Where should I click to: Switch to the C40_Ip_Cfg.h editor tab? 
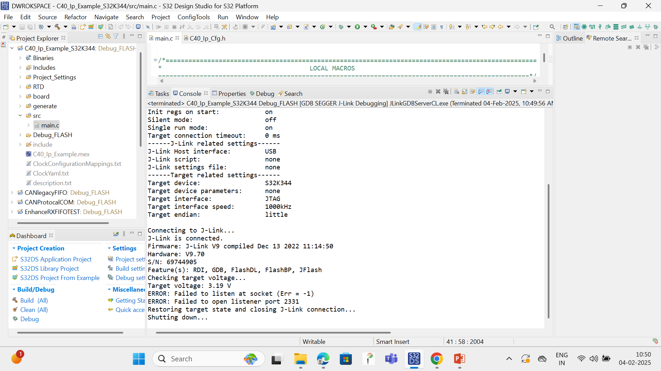tap(207, 38)
